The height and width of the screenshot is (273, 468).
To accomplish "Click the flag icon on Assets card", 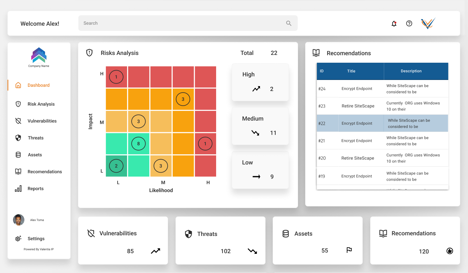I will click(349, 250).
